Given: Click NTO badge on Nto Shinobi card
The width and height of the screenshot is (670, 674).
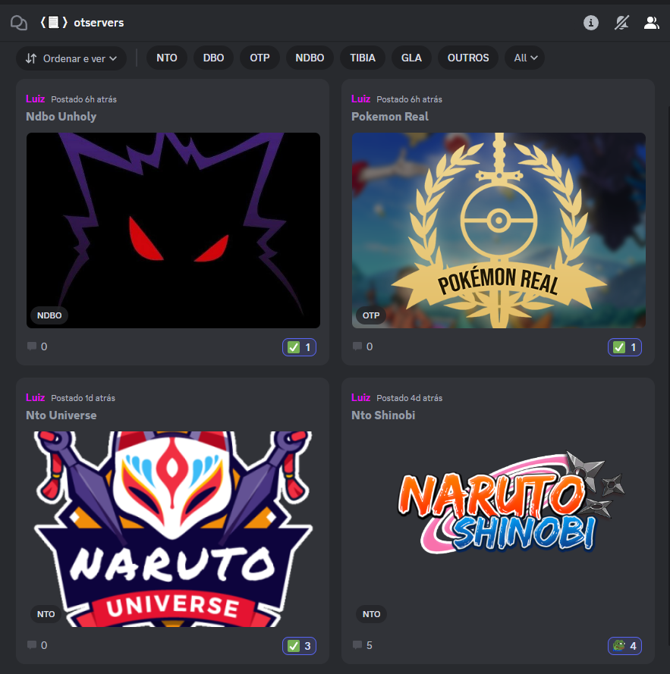Looking at the screenshot, I should point(371,614).
